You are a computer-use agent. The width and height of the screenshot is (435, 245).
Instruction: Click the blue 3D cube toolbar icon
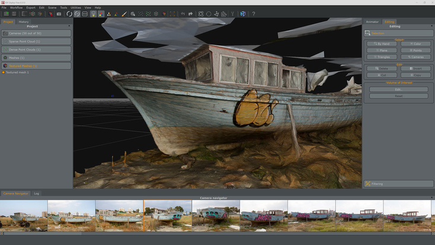243,14
